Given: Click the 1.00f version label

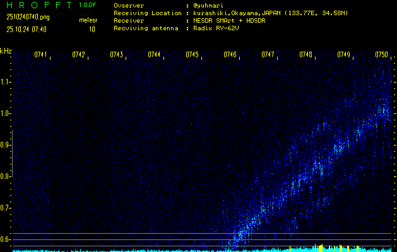Looking at the screenshot, I should (x=88, y=5).
